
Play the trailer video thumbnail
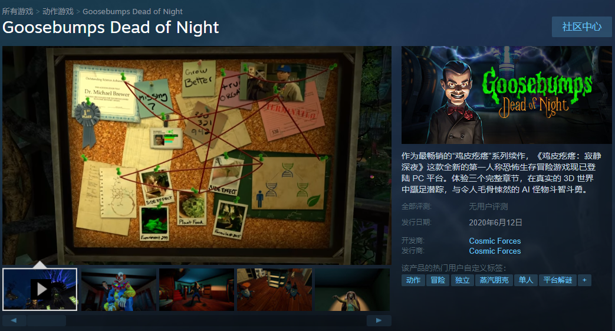[40, 289]
